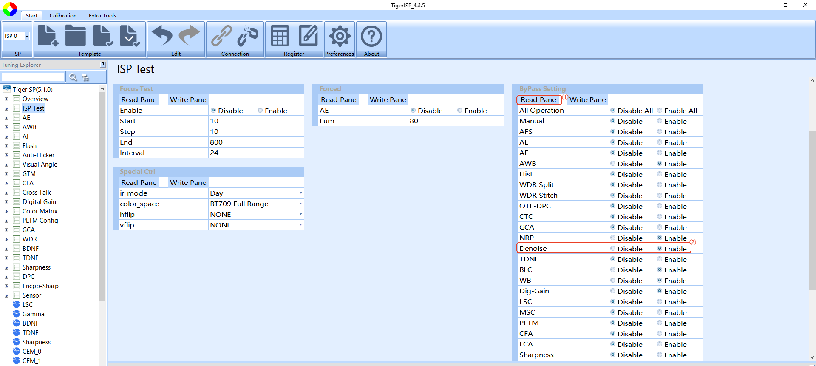The image size is (816, 366).
Task: Expand the AWB tree node
Action: click(x=6, y=127)
